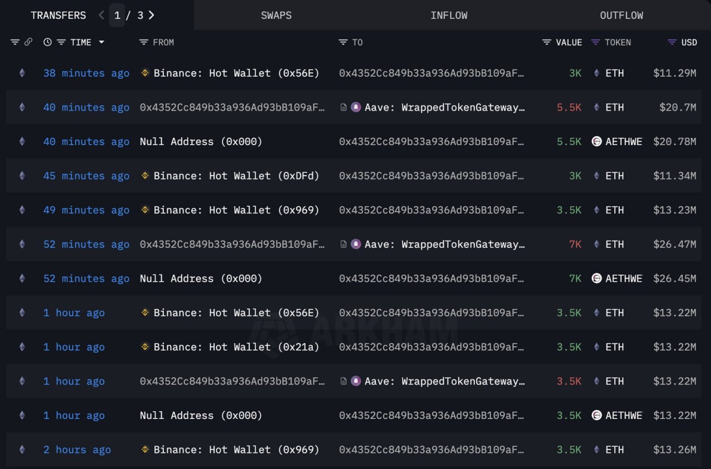
Task: Go to next transfers page arrow
Action: coord(151,15)
